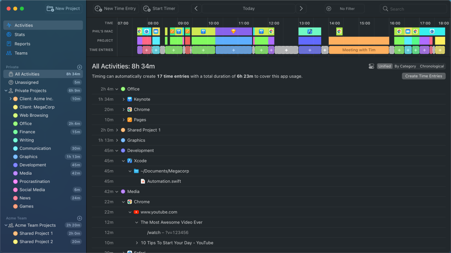Click the Create Time Entries button
This screenshot has height=253, width=451.
pos(423,76)
